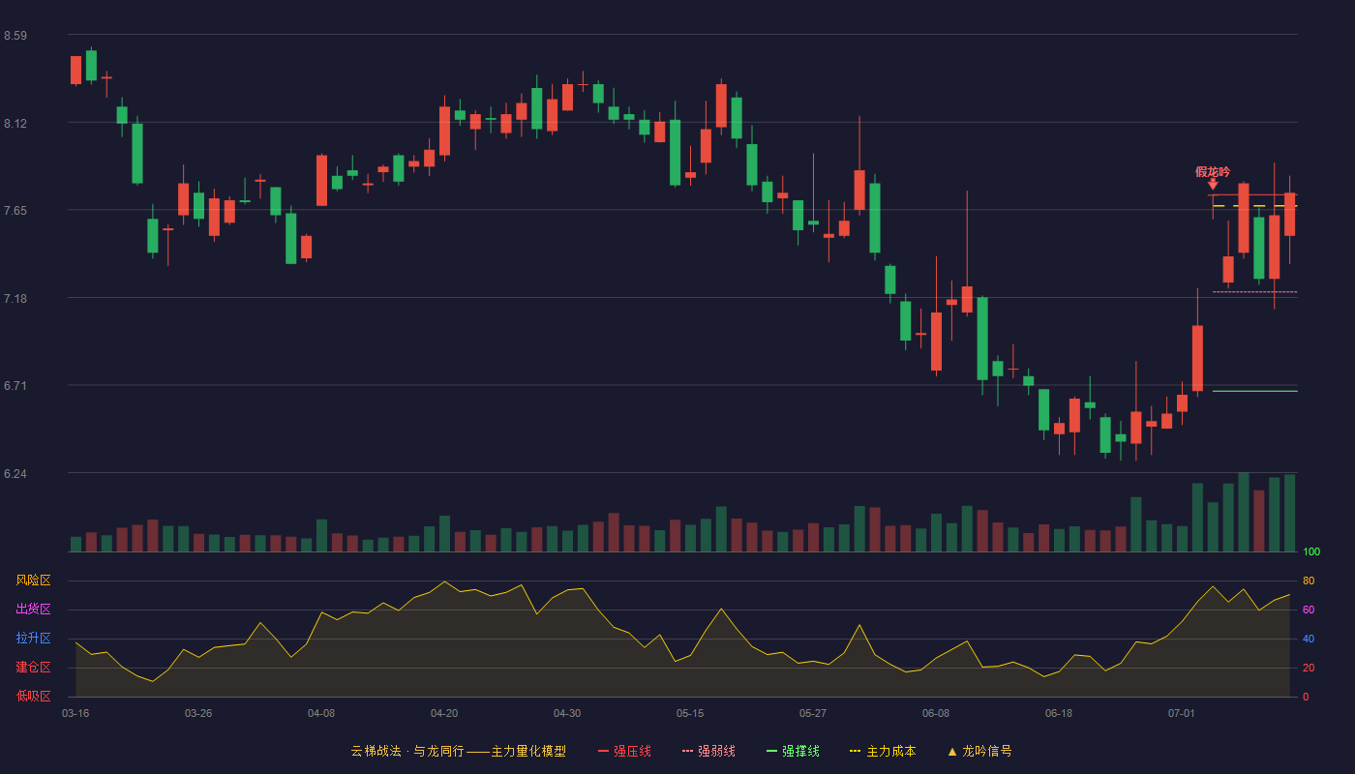Select the 建仓区 zone label

click(33, 668)
